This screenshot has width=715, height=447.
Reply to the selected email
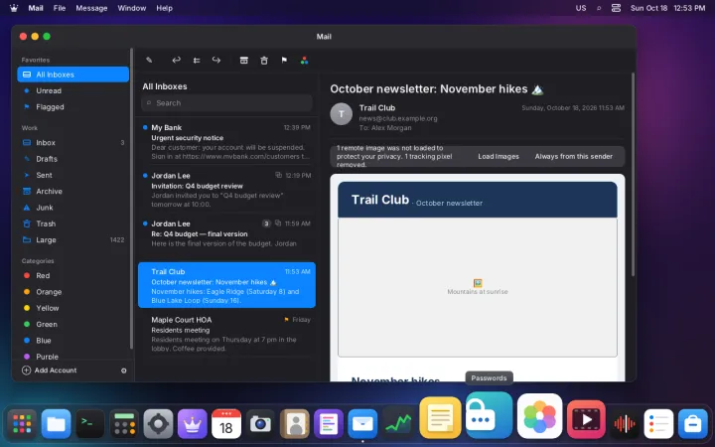click(176, 61)
